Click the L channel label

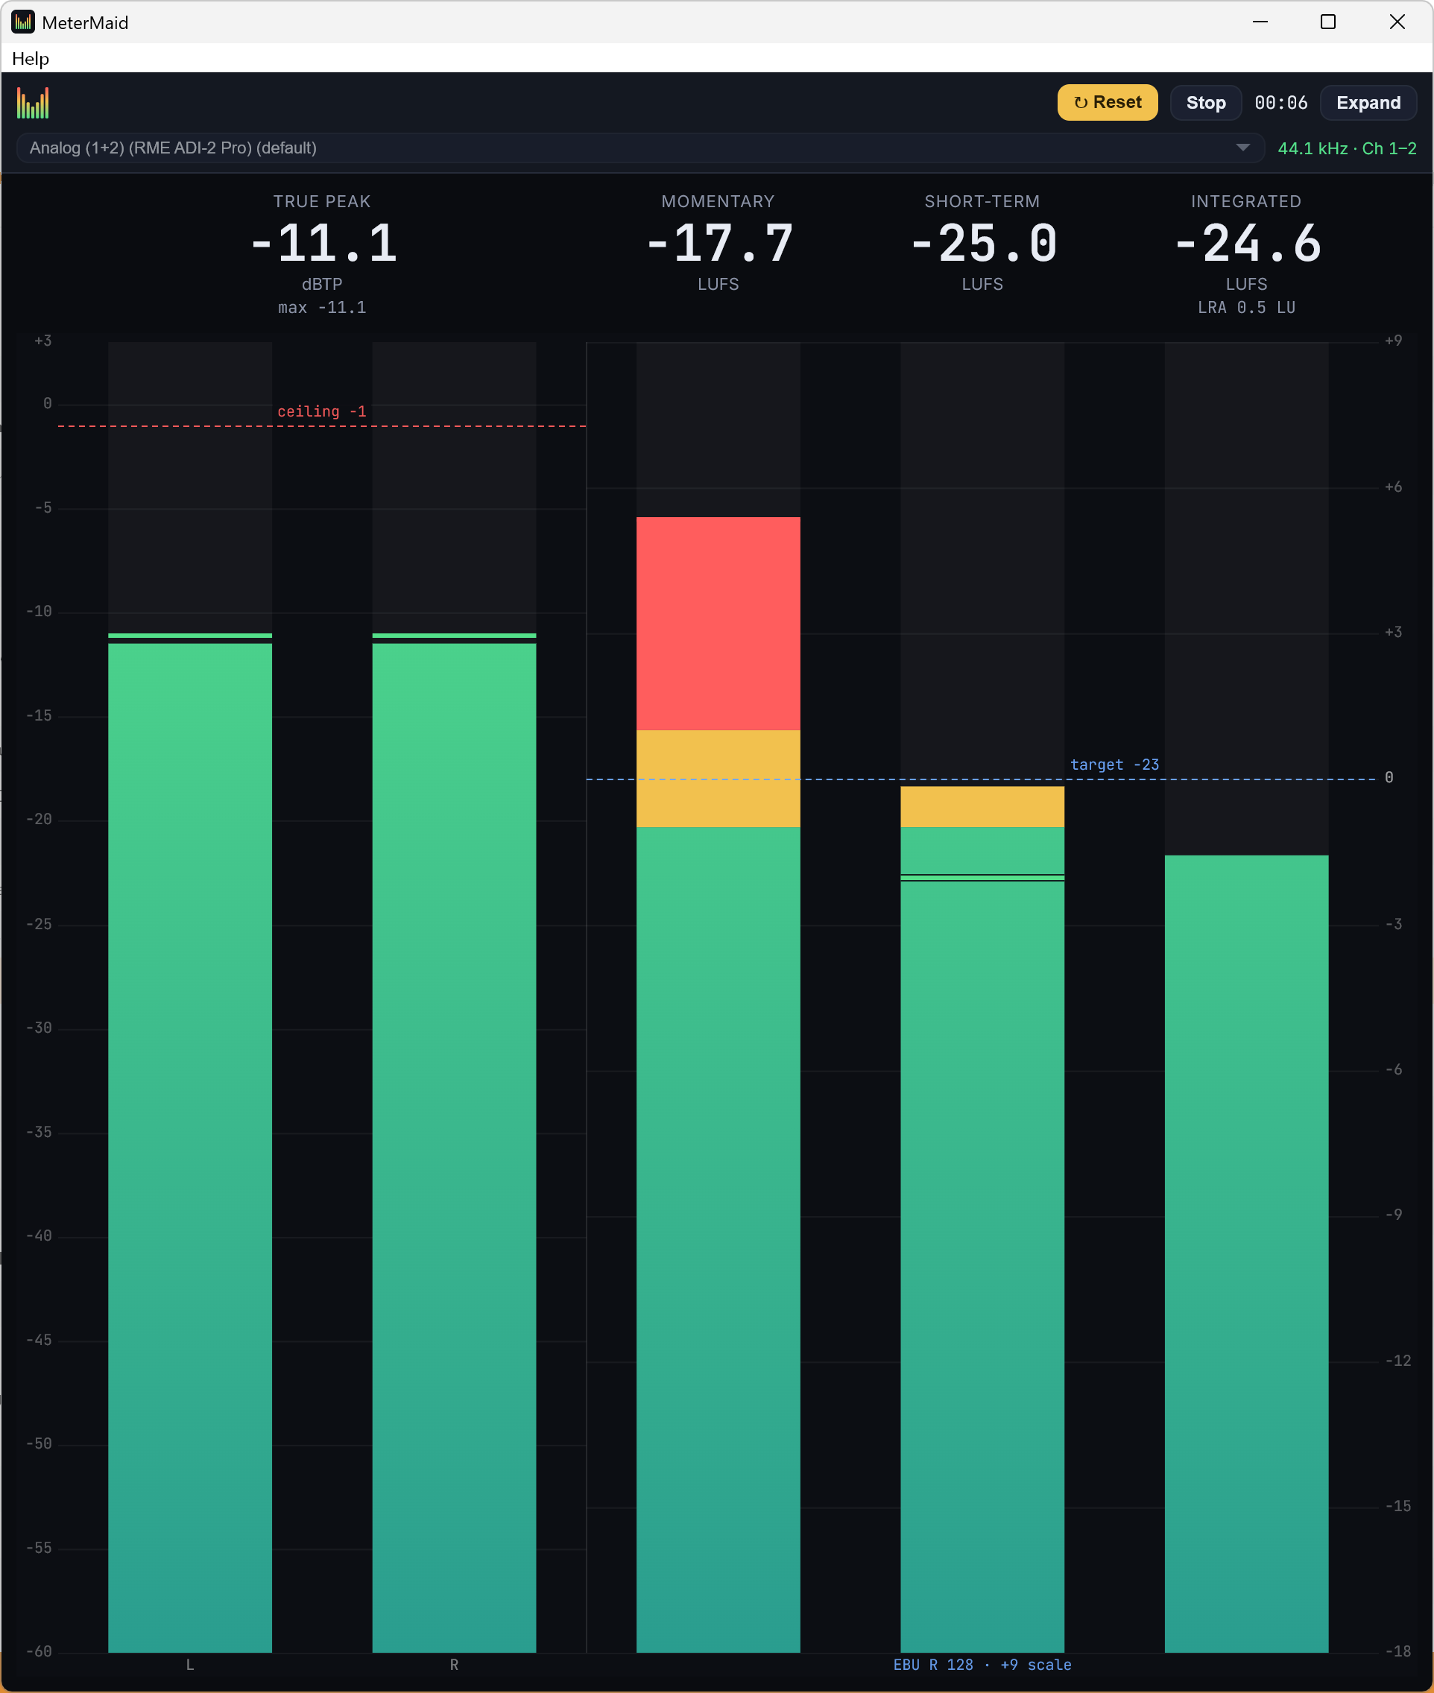point(190,1665)
